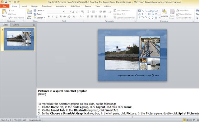This screenshot has width=199, height=122.
Task: Expand the shapes gallery More arrow
Action: (159, 17)
